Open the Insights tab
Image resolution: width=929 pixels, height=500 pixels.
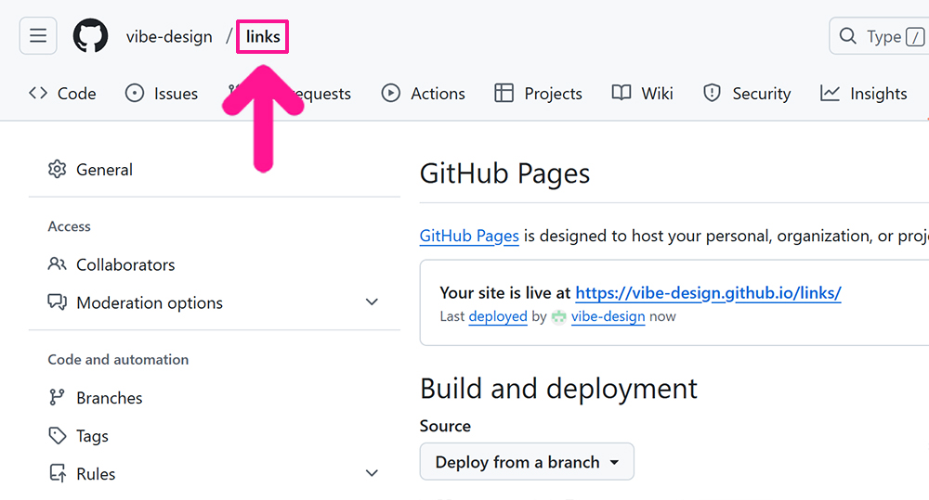pos(864,94)
